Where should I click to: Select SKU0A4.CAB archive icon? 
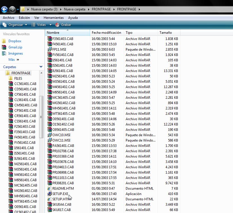click(50, 204)
